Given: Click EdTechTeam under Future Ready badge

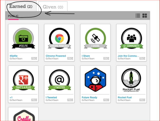Looking at the screenshot, I should click(88, 100).
